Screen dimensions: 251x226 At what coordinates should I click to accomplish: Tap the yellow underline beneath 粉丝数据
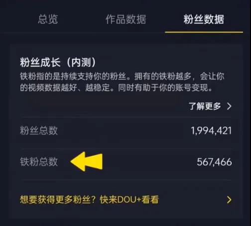(x=204, y=32)
